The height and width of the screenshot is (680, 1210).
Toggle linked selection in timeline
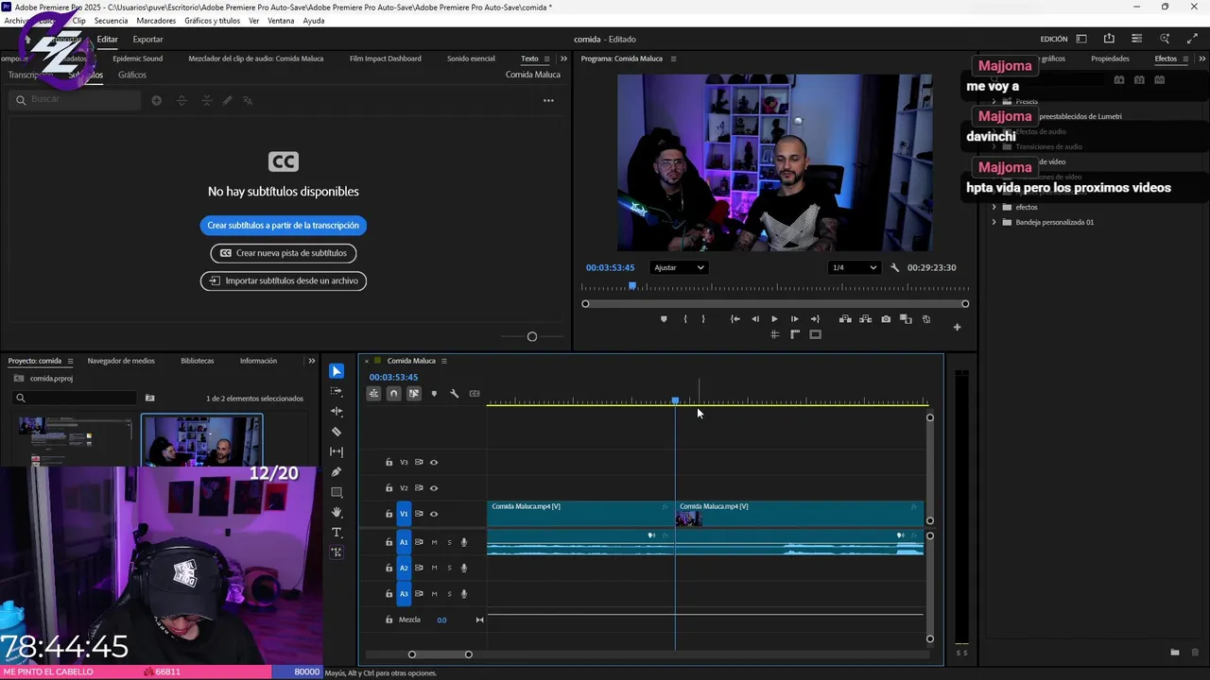[414, 394]
